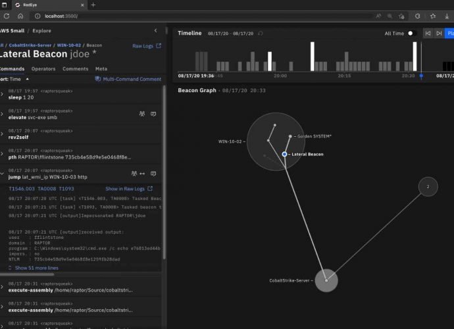Expand the pth RAPTOR\fflintstone command

2,154
